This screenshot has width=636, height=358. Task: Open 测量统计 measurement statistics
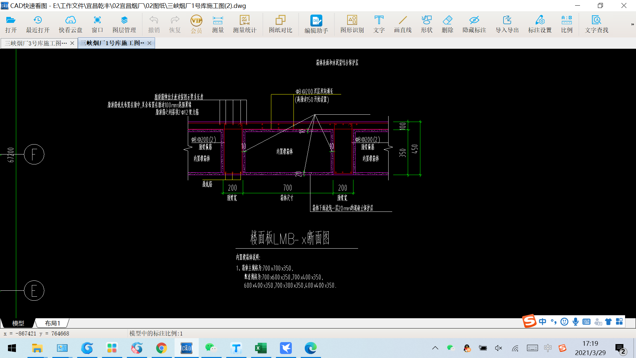(x=244, y=25)
